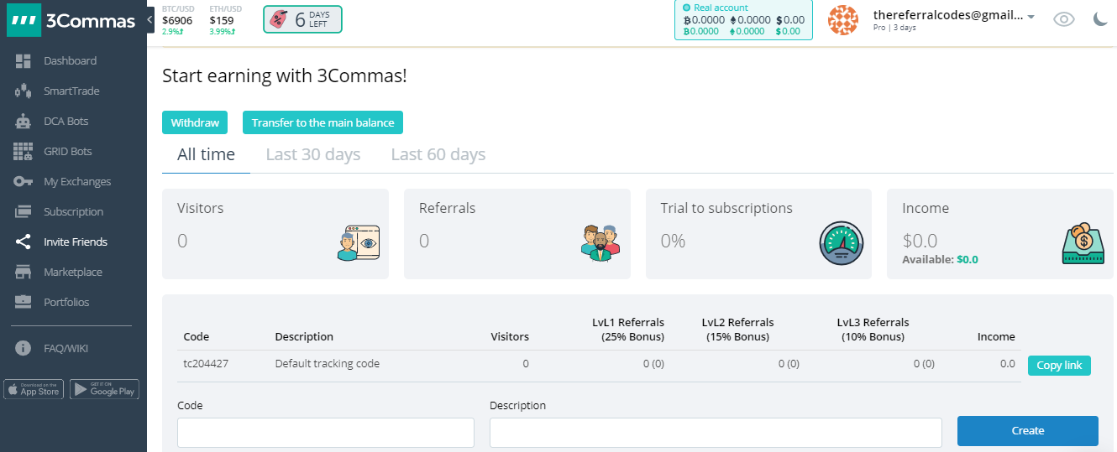Click the Portfolios briefcase icon
Screen dimensions: 1117x452
pyautogui.click(x=23, y=303)
